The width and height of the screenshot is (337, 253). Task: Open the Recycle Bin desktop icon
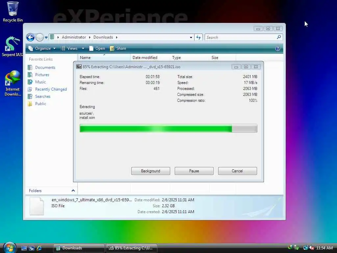tap(13, 12)
